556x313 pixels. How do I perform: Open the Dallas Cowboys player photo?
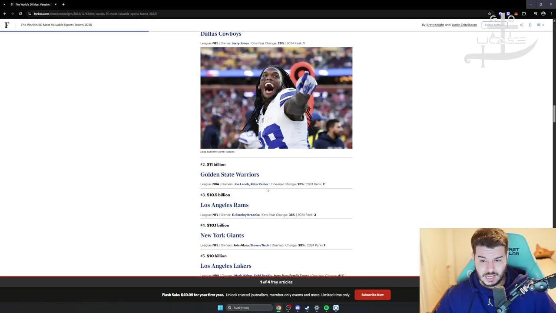[x=276, y=98]
